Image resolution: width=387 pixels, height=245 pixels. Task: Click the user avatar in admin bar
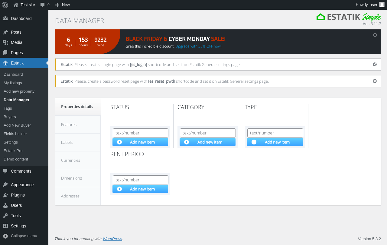382,5
